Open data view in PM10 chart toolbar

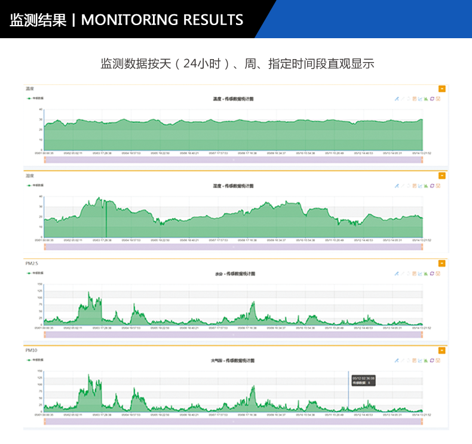[x=414, y=360]
